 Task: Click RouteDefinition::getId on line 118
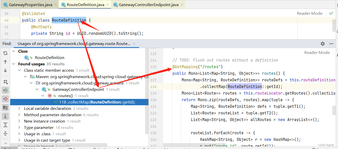coord(254,86)
